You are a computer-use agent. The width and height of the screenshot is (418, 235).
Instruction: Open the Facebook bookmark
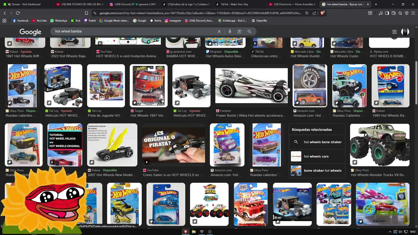click(21, 21)
